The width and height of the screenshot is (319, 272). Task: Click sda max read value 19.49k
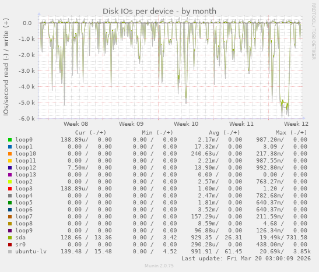(270, 238)
